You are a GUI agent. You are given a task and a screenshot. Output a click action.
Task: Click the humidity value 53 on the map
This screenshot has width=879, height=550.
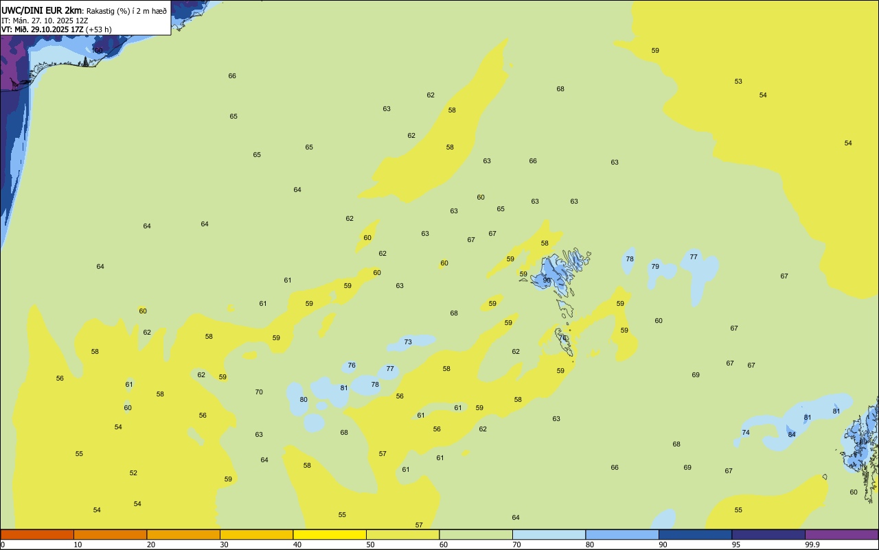738,82
